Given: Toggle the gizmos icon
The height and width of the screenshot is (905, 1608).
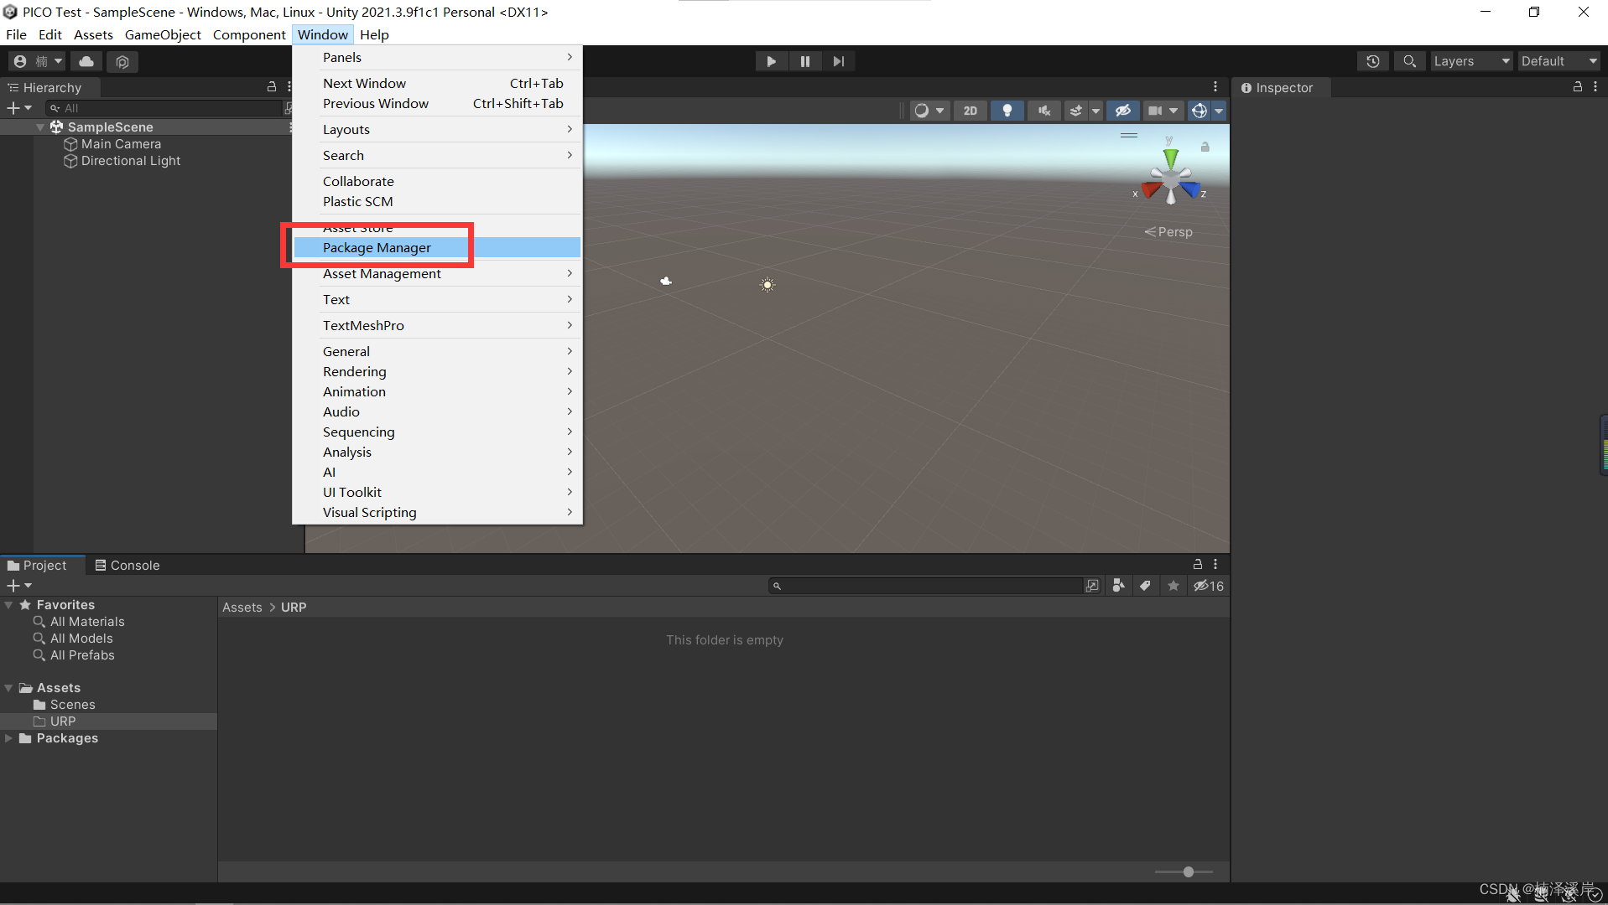Looking at the screenshot, I should click(x=1199, y=111).
